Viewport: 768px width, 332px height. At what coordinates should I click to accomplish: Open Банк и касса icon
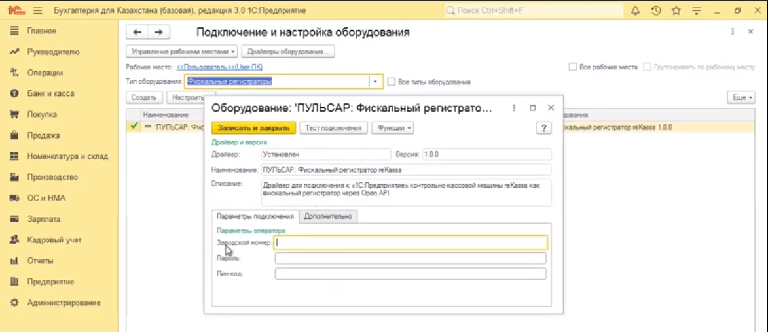tap(14, 93)
